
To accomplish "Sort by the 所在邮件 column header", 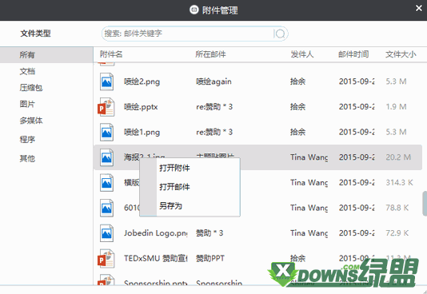I will pos(210,54).
